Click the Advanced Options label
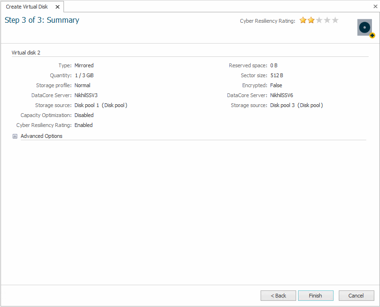 tap(41, 136)
